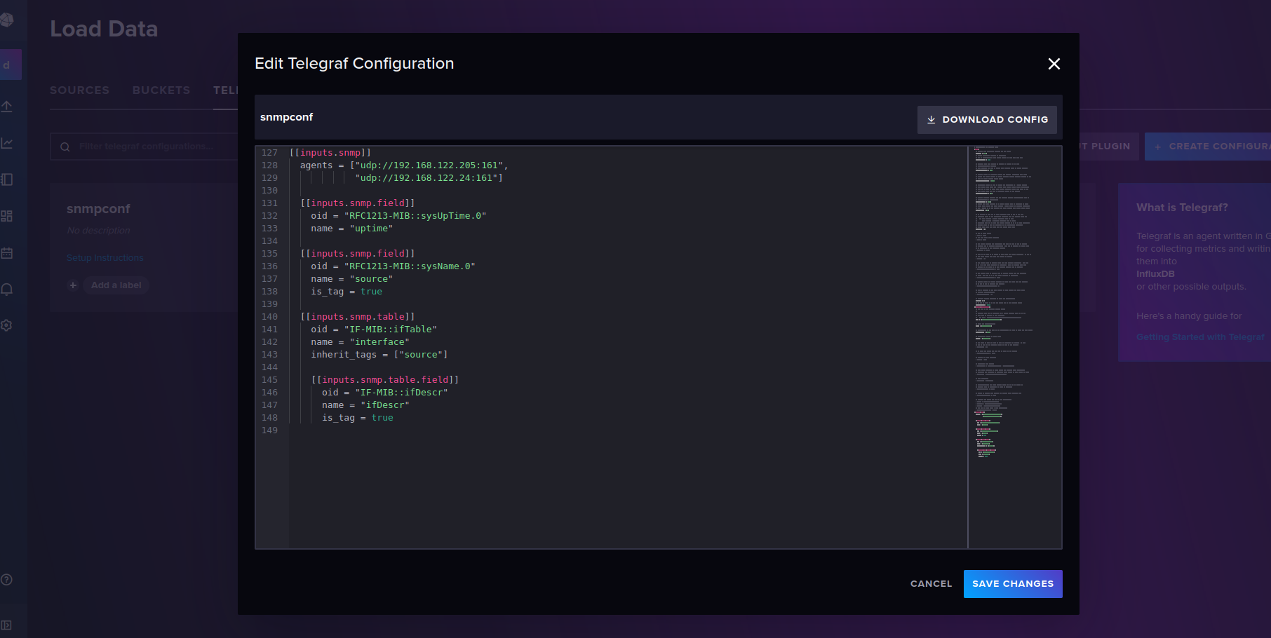Click line number 127 in the gutter
Image resolution: width=1271 pixels, height=638 pixels.
[269, 153]
